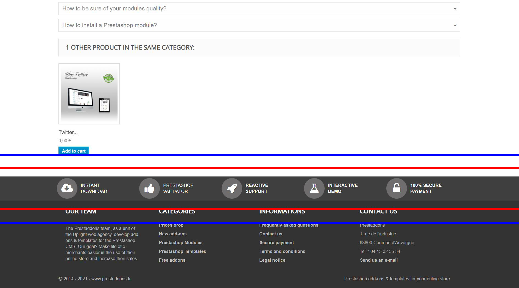Open the Legal notice page

(x=272, y=260)
